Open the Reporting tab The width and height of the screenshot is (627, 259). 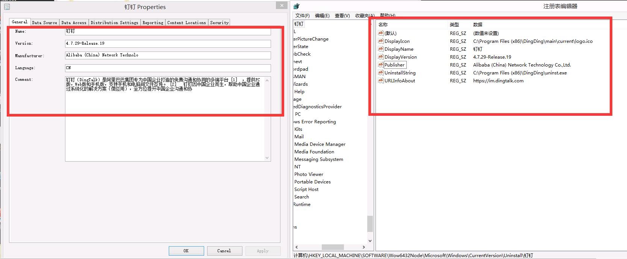[x=153, y=23]
